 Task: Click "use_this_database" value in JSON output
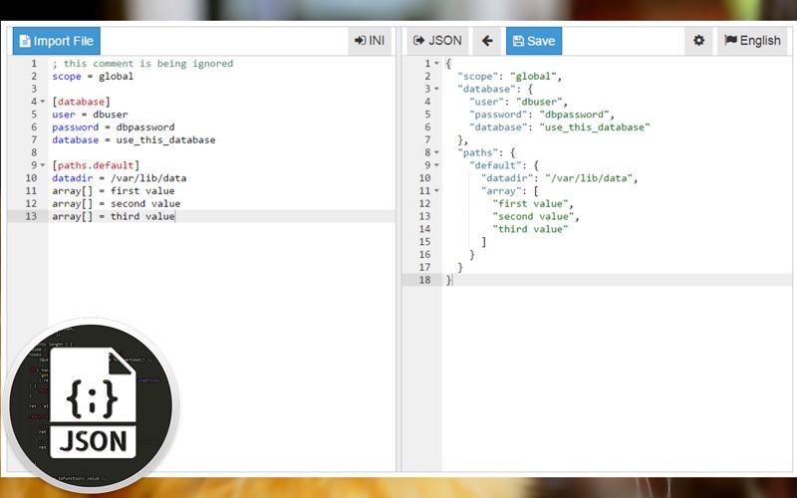click(595, 127)
